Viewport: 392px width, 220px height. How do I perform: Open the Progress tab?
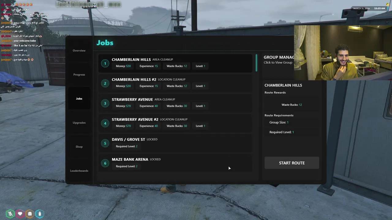[x=79, y=75]
